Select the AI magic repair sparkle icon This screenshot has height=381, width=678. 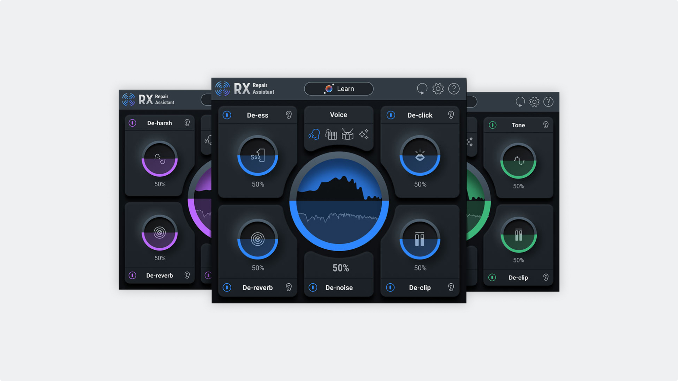point(364,134)
